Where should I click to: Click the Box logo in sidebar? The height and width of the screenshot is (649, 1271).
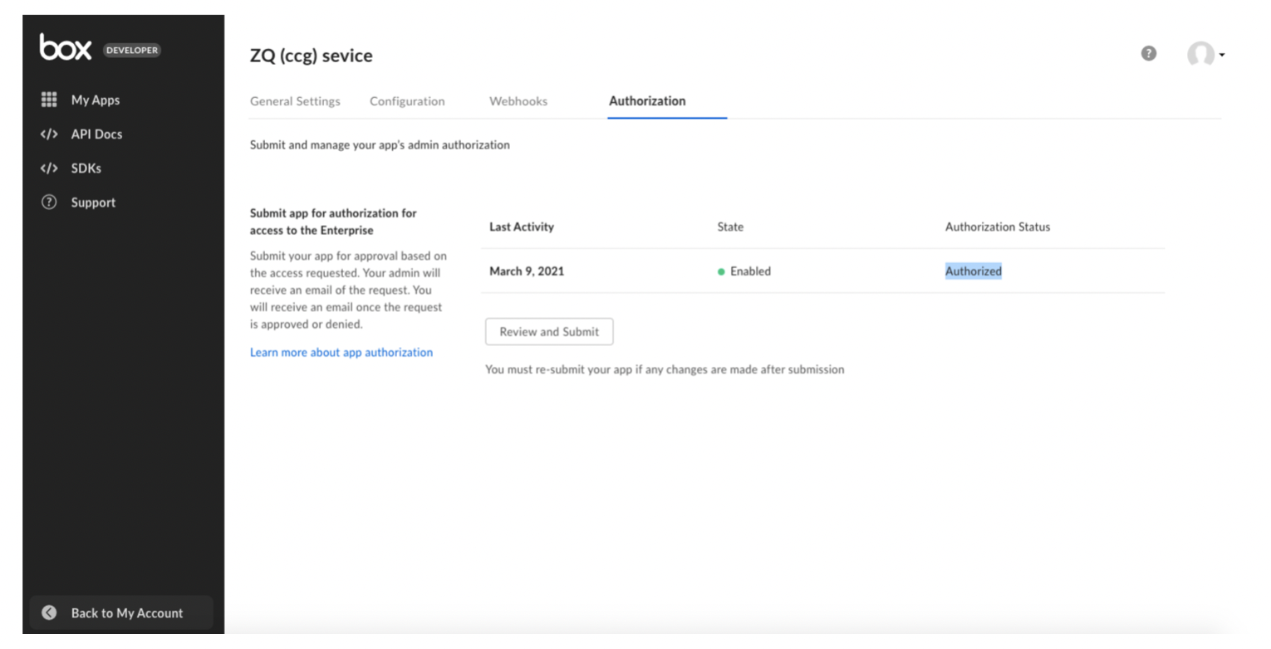point(66,48)
